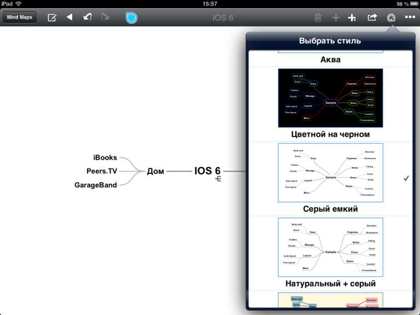Tap the battery indicator in status bar
Image resolution: width=420 pixels, height=315 pixels.
point(414,4)
